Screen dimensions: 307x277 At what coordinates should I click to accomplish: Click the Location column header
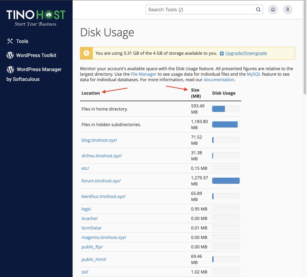[x=91, y=93]
